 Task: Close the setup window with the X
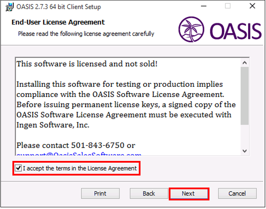252,6
